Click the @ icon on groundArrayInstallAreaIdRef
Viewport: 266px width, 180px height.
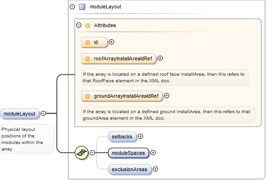click(87, 96)
